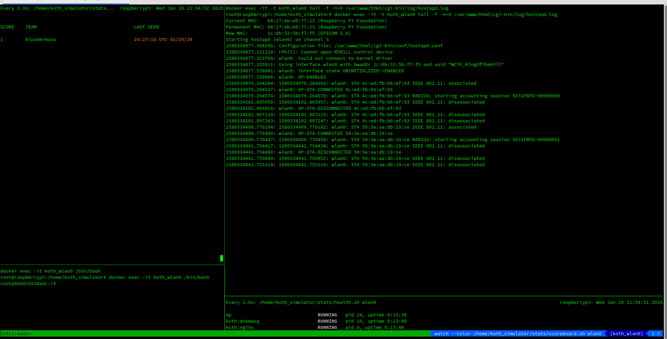
Task: Click the koth:nginx service row
Action: (x=315, y=328)
